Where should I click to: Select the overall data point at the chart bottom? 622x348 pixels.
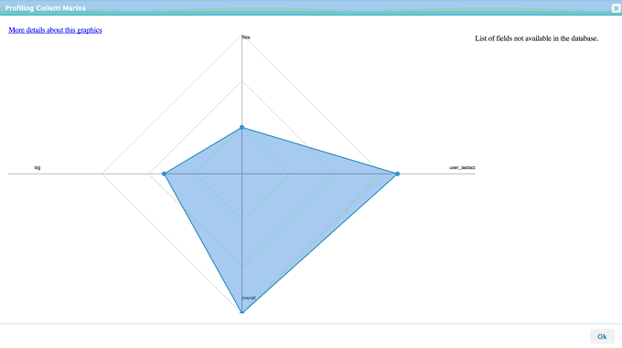(x=242, y=312)
